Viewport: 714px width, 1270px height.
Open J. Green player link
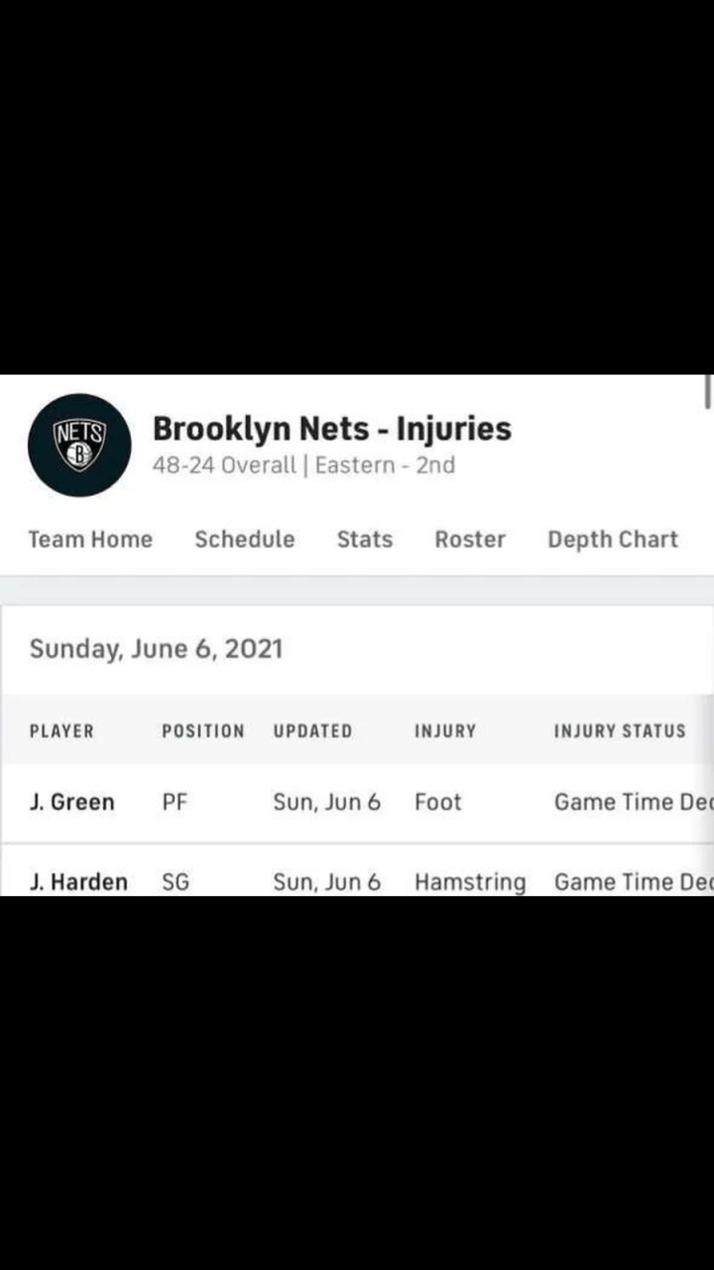coord(71,802)
